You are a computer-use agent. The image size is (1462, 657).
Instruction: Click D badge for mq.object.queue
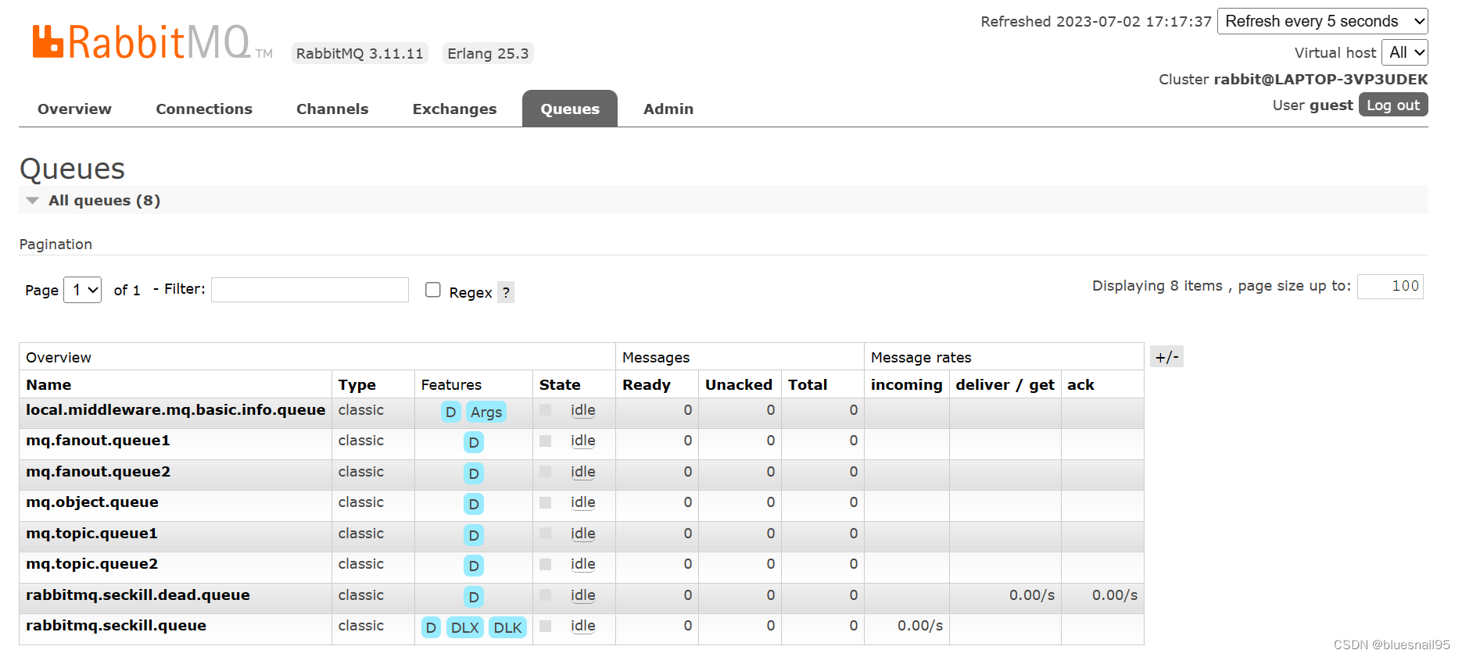coord(474,505)
